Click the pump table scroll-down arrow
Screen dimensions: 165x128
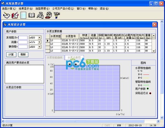pyautogui.click(x=154, y=51)
